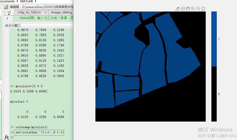Click the export figure icon above the axes
The image size is (237, 140).
point(177,9)
